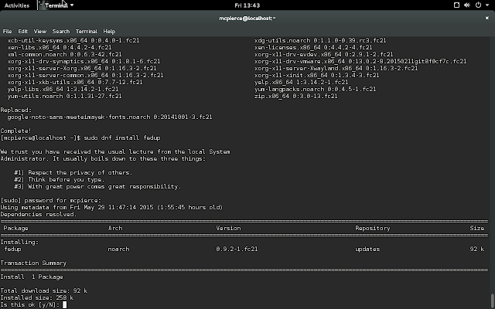This screenshot has height=309, width=495.
Task: Click 'xorg-x11-drv-synaptics' package entry
Action: point(84,61)
